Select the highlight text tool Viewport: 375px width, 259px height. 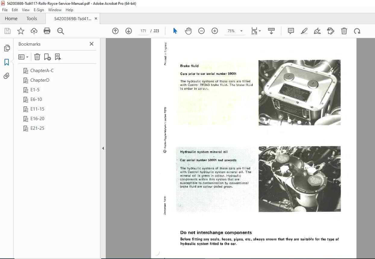tap(304, 31)
